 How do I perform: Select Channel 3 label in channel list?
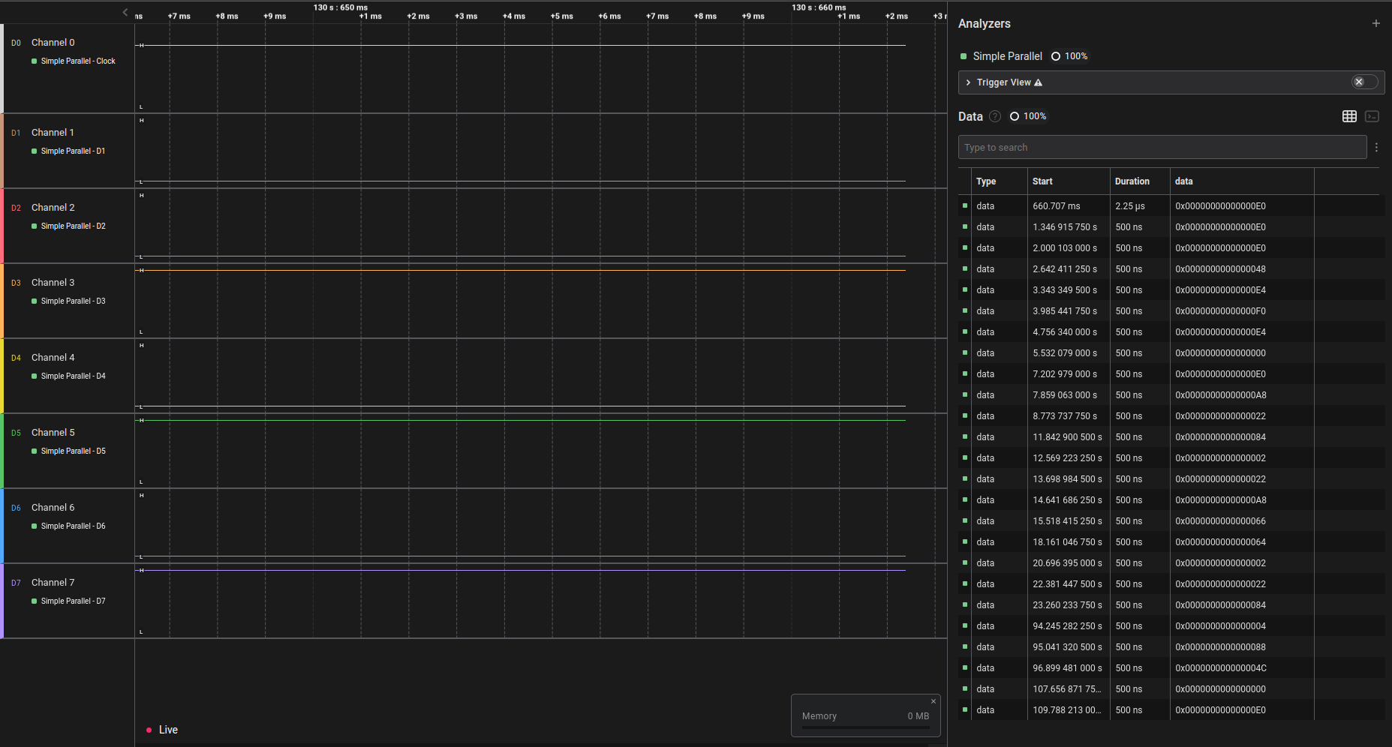click(x=53, y=283)
